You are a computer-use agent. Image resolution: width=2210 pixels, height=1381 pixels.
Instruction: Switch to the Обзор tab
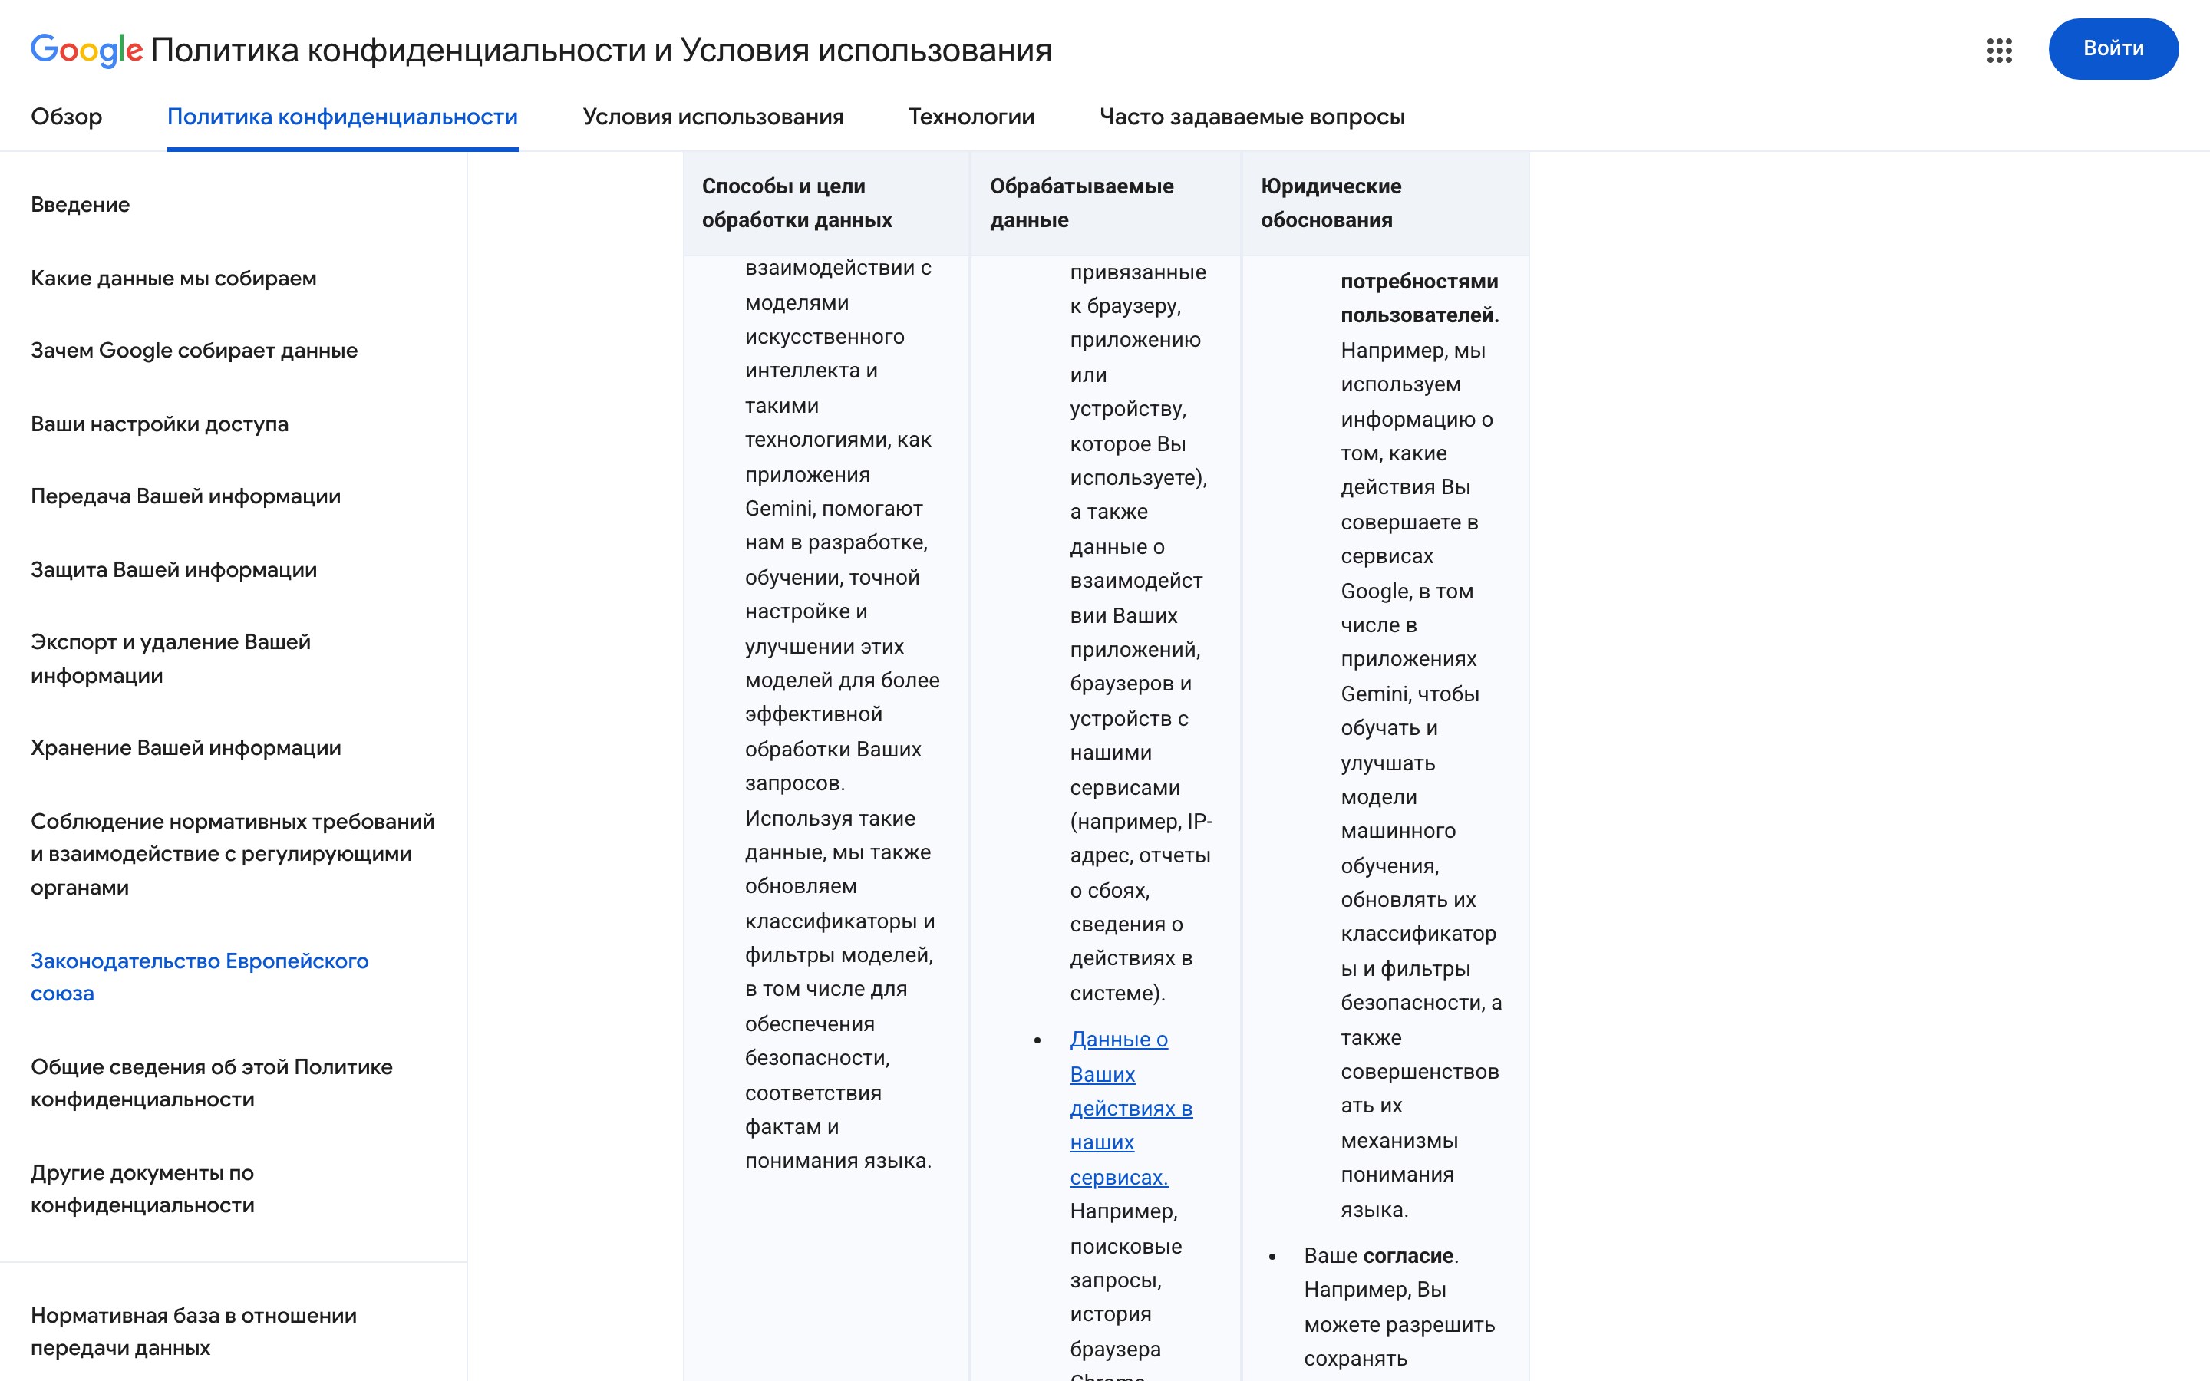[x=67, y=117]
